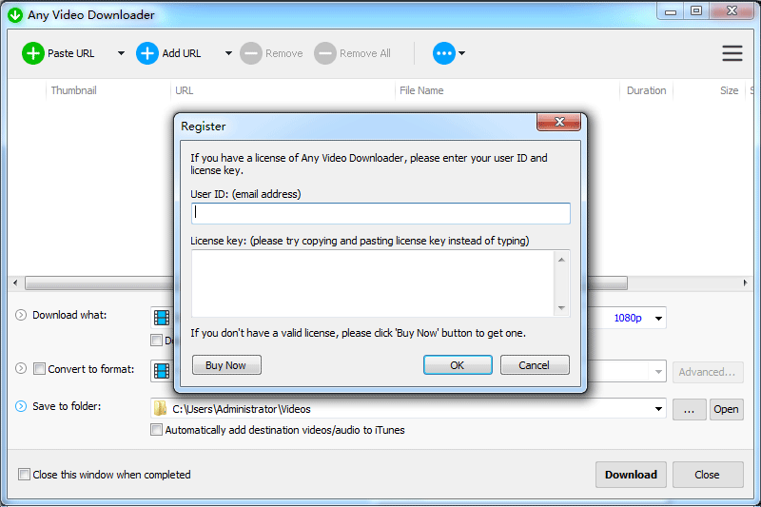Image resolution: width=761 pixels, height=507 pixels.
Task: Click the blue three-dots more options icon
Action: tap(444, 53)
